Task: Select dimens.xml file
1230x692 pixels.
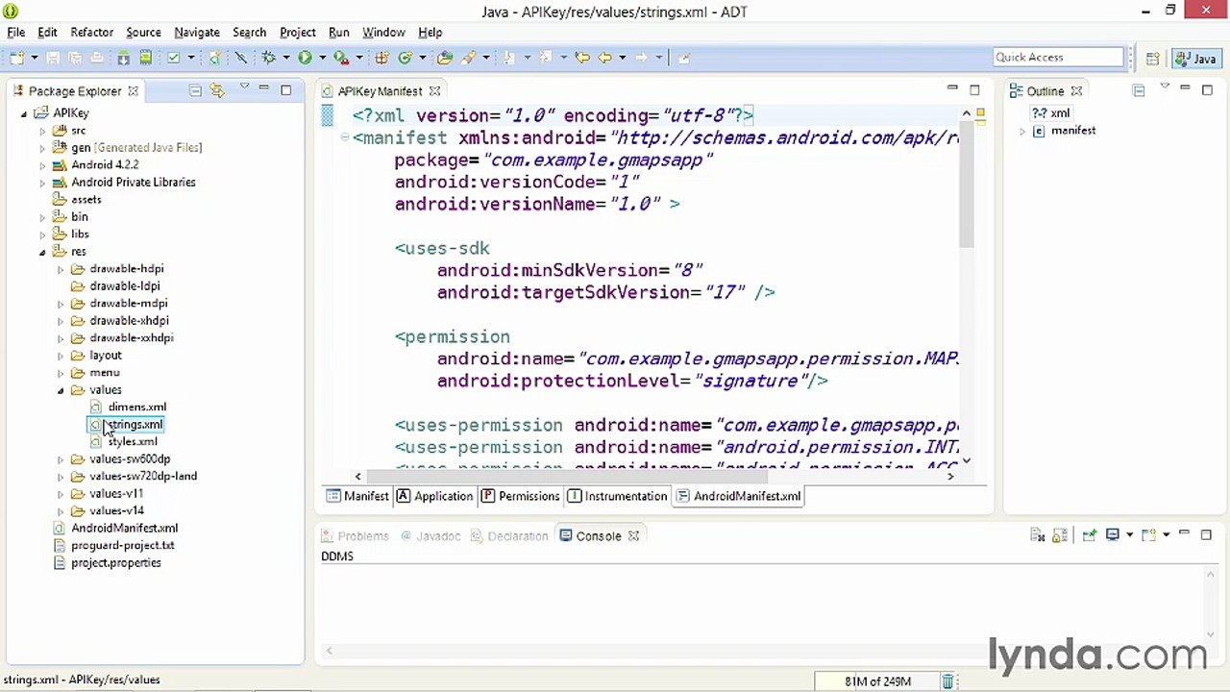Action: tap(128, 408)
